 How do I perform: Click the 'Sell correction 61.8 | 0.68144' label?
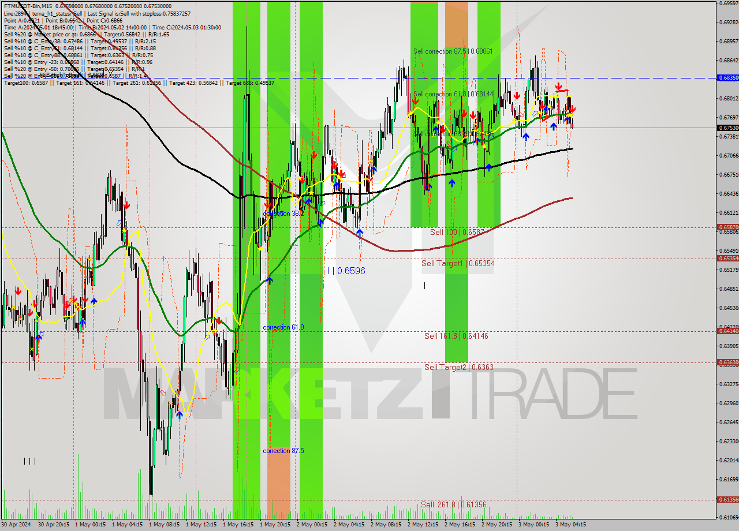(x=453, y=94)
